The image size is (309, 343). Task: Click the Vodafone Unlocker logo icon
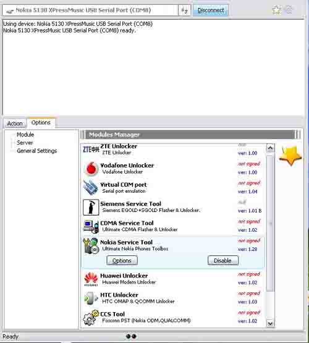click(91, 169)
